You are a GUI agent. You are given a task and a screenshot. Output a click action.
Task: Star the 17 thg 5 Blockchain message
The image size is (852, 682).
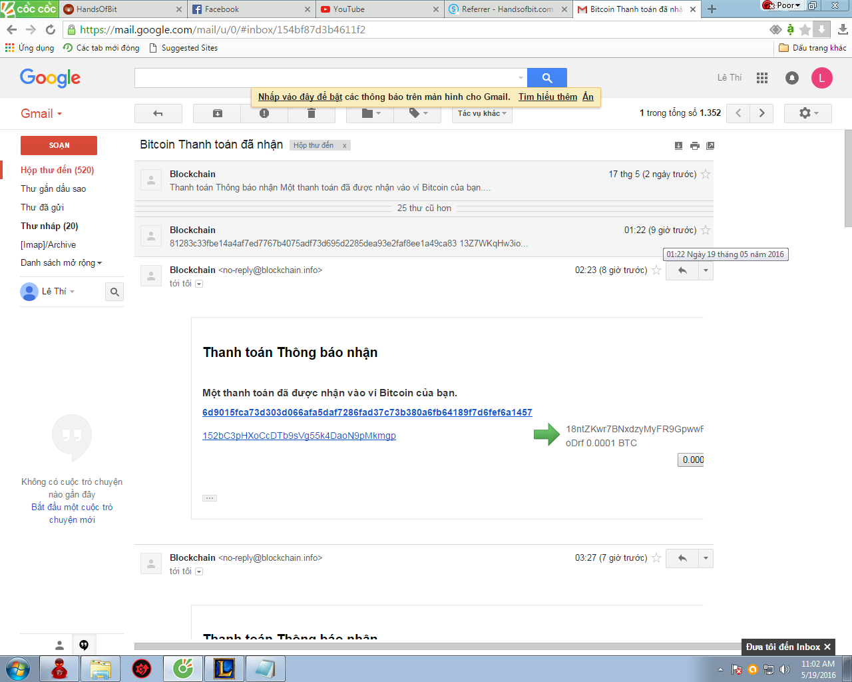pyautogui.click(x=706, y=174)
